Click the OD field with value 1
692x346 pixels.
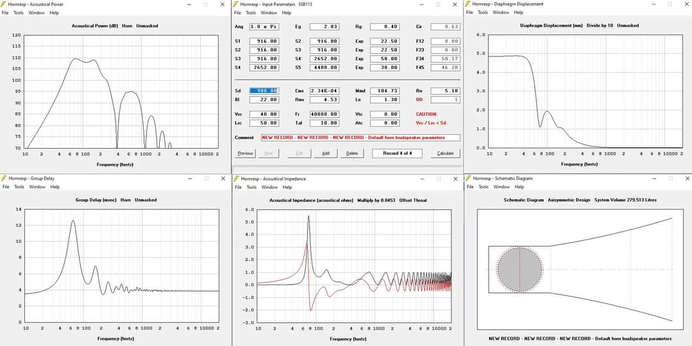(x=445, y=99)
